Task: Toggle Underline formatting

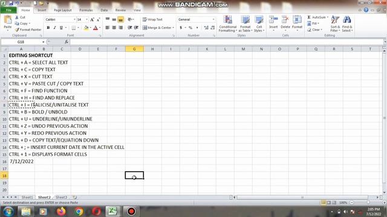Action: coord(61,28)
